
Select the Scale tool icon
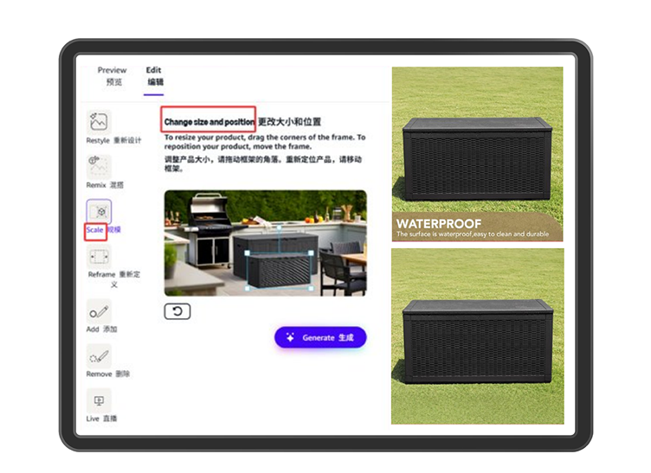click(x=99, y=211)
